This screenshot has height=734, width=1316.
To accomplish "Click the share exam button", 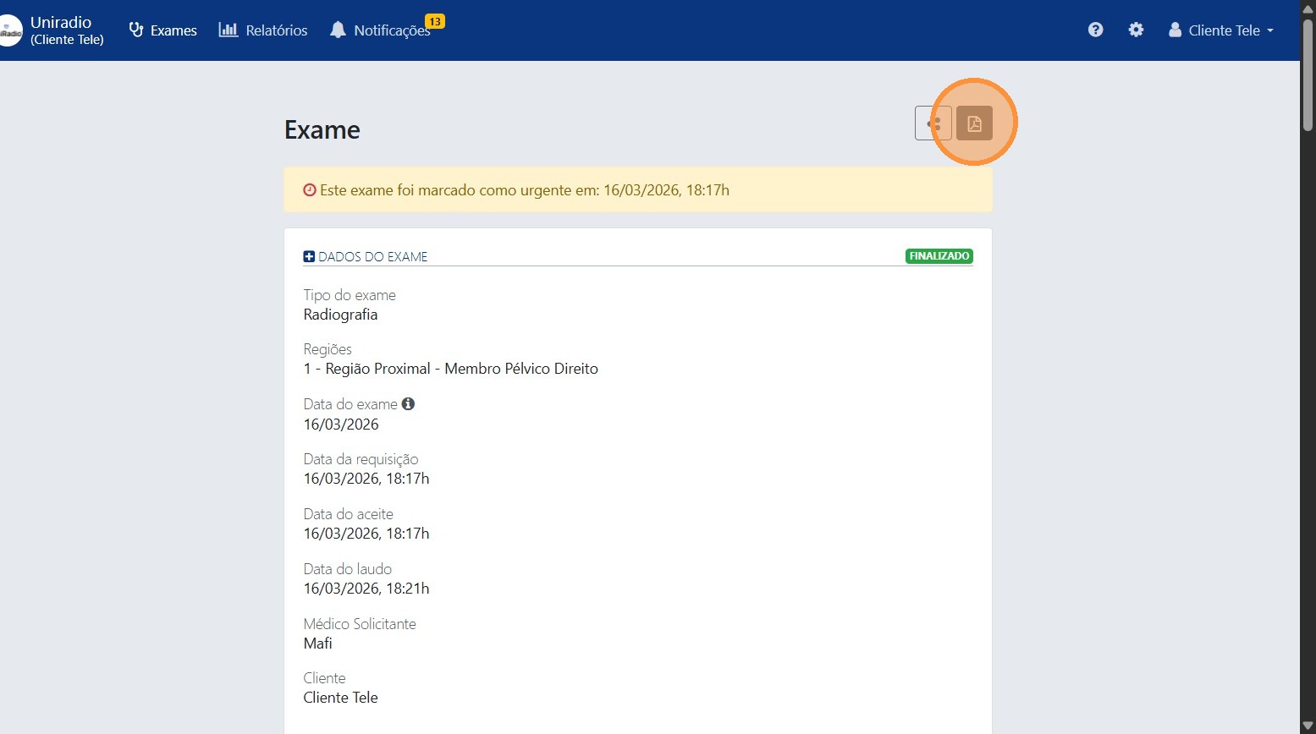I will (933, 123).
